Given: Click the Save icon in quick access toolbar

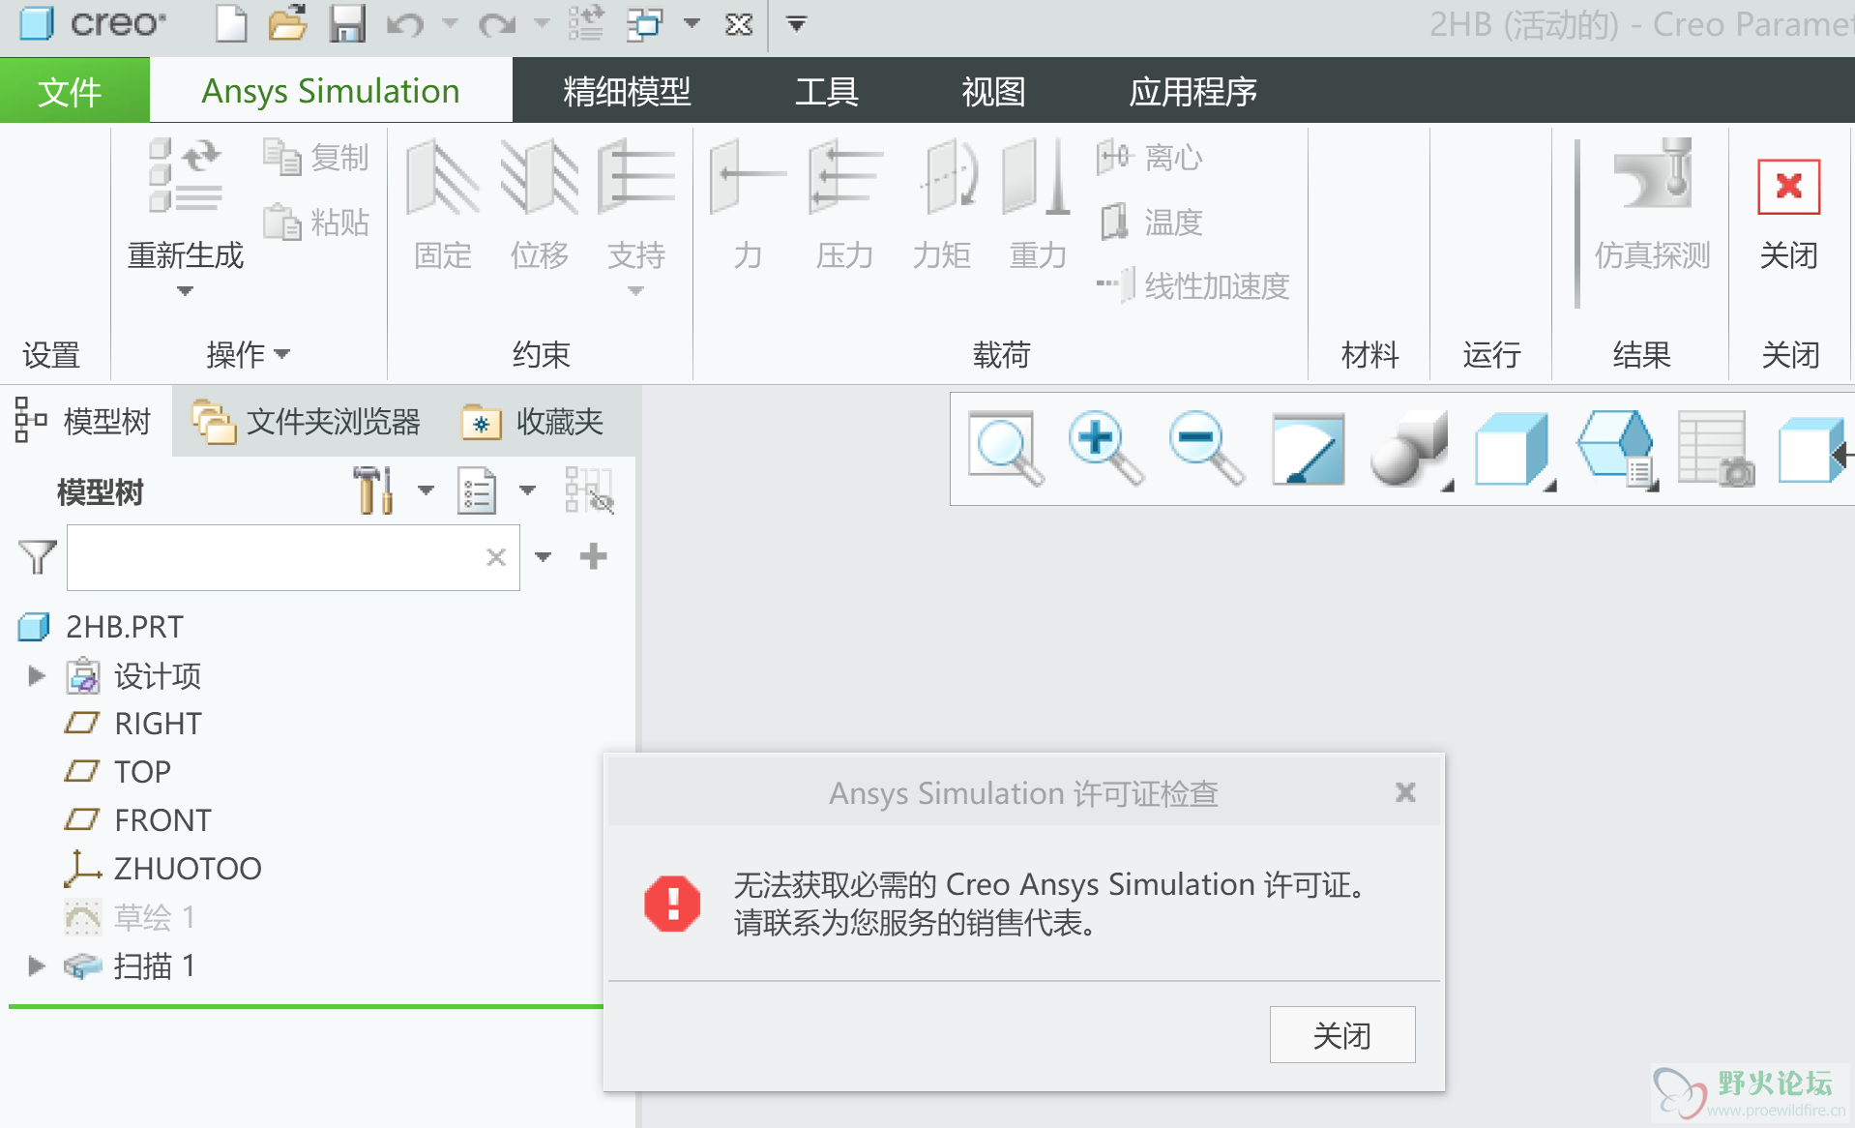Looking at the screenshot, I should (x=346, y=23).
